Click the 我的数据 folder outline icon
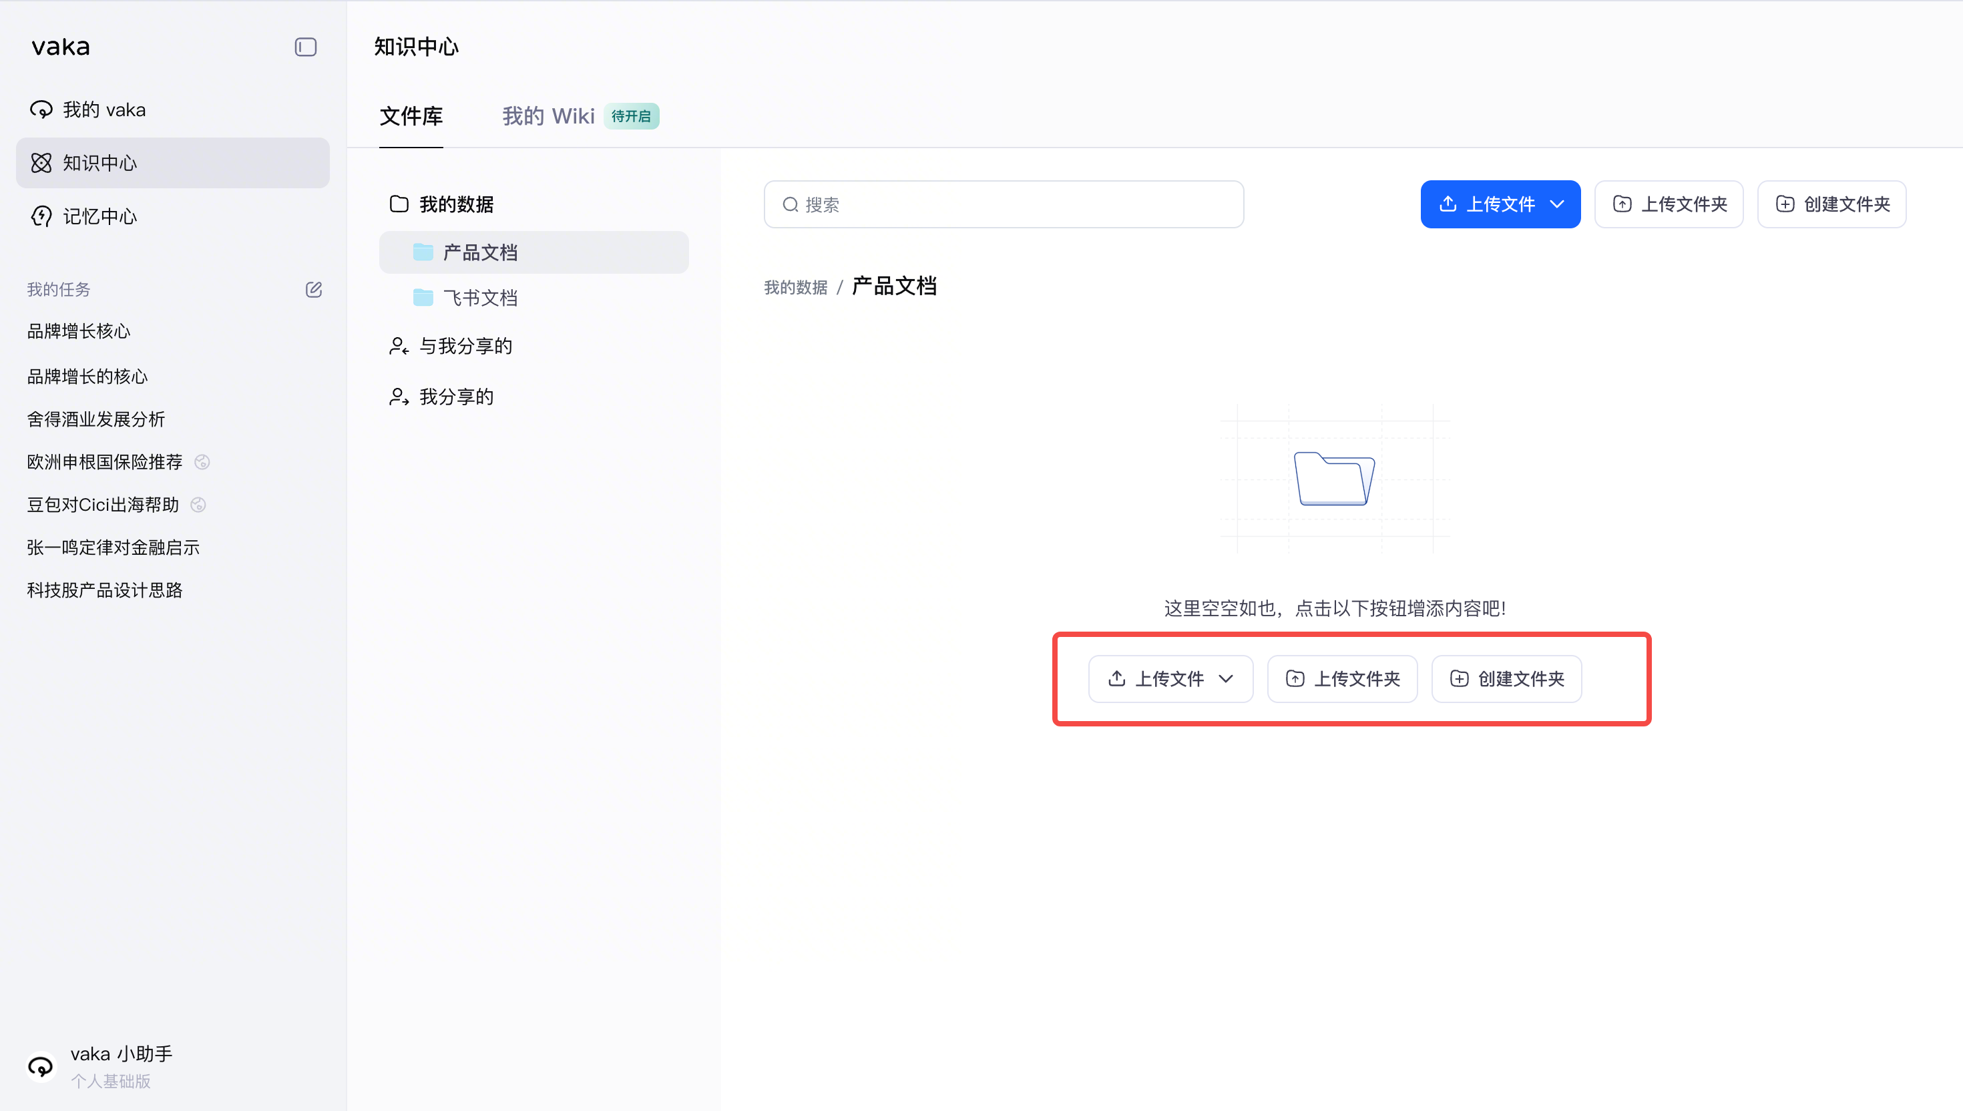The width and height of the screenshot is (1963, 1111). (399, 204)
